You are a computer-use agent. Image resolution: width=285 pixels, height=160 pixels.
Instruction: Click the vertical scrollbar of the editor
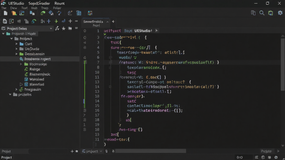(x=283, y=64)
